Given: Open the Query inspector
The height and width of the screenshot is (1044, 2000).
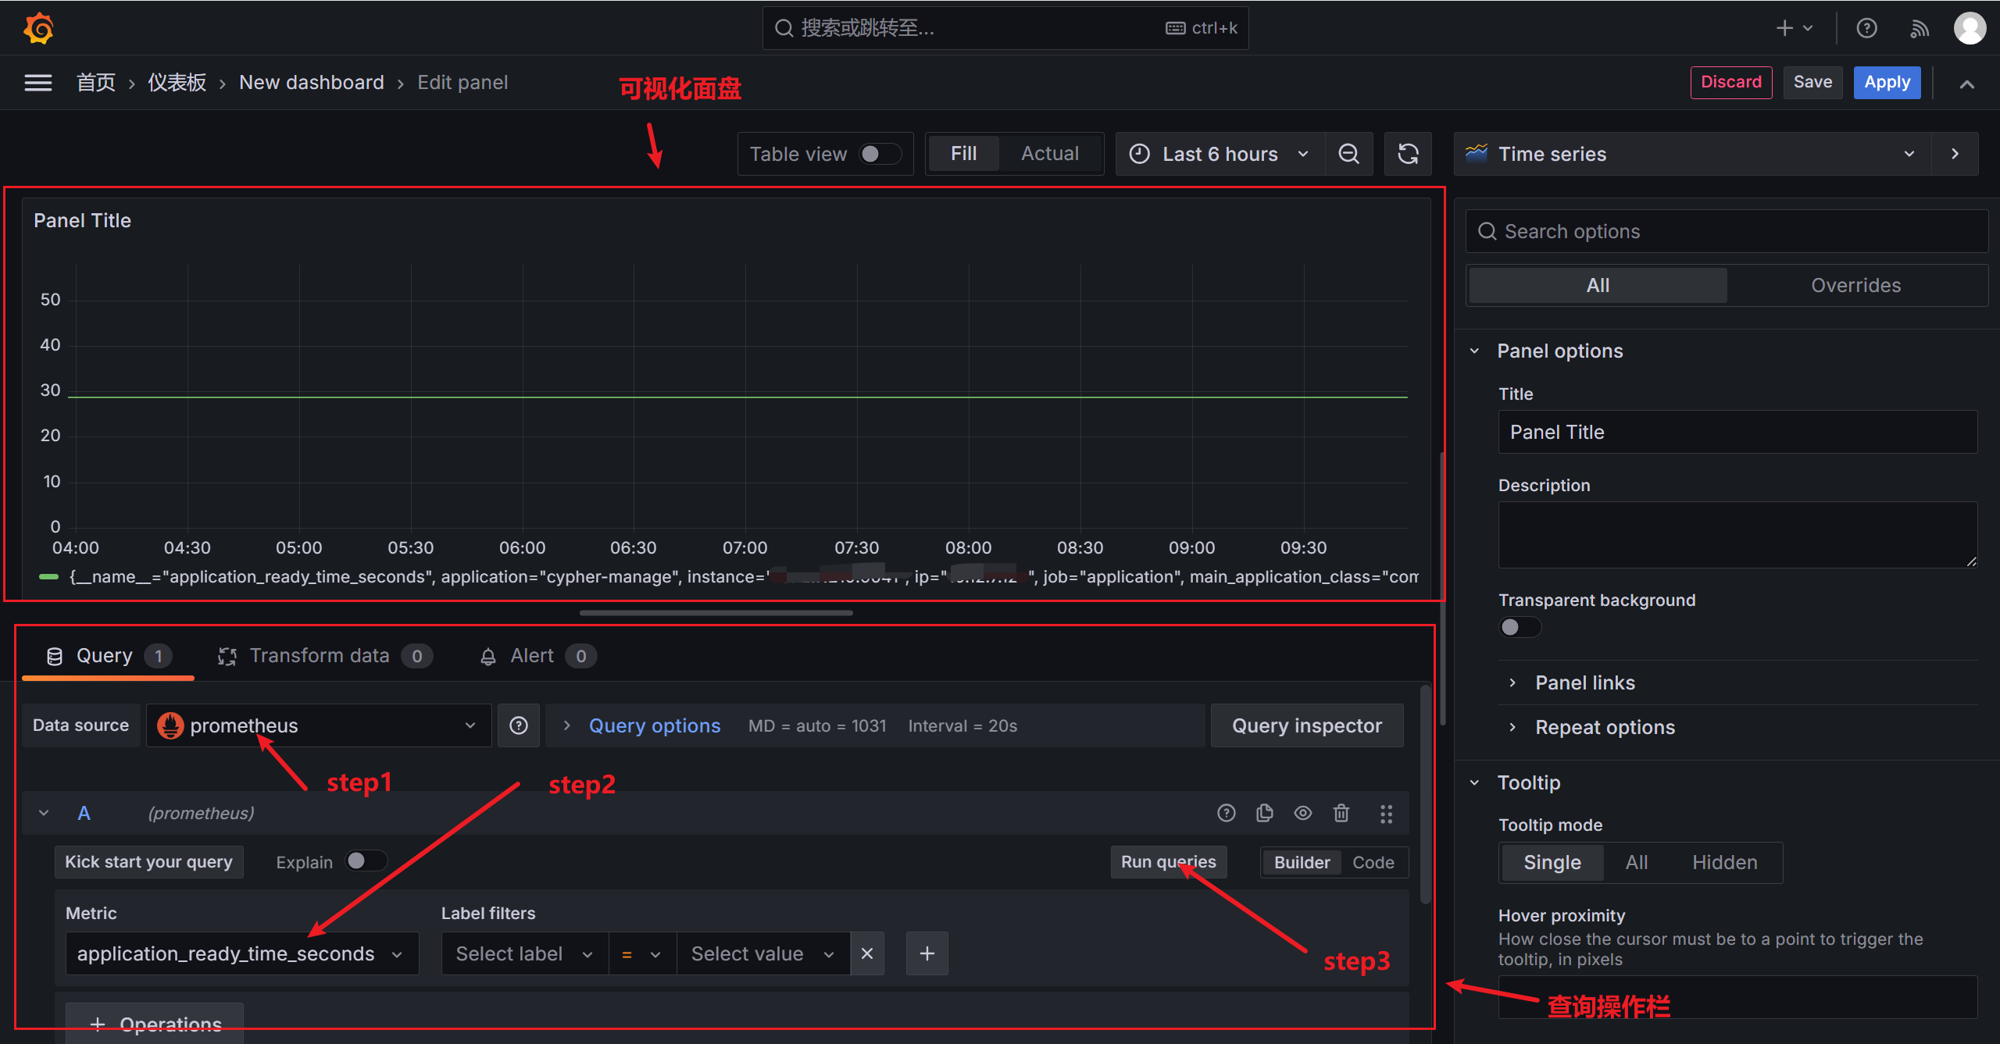Looking at the screenshot, I should (x=1306, y=725).
